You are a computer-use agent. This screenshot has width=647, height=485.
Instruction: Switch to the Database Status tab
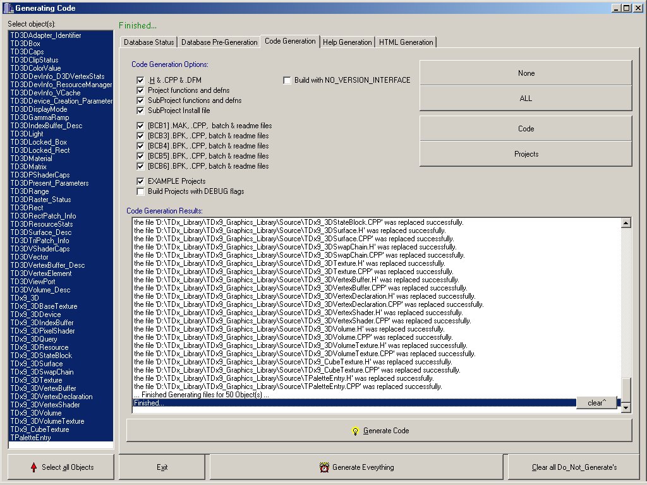tap(148, 42)
